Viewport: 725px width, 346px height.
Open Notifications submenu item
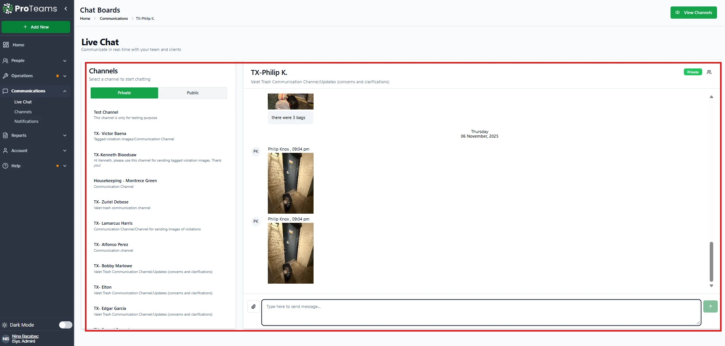[26, 121]
